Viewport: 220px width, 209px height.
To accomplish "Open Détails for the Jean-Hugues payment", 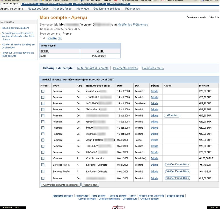I will (155, 140).
